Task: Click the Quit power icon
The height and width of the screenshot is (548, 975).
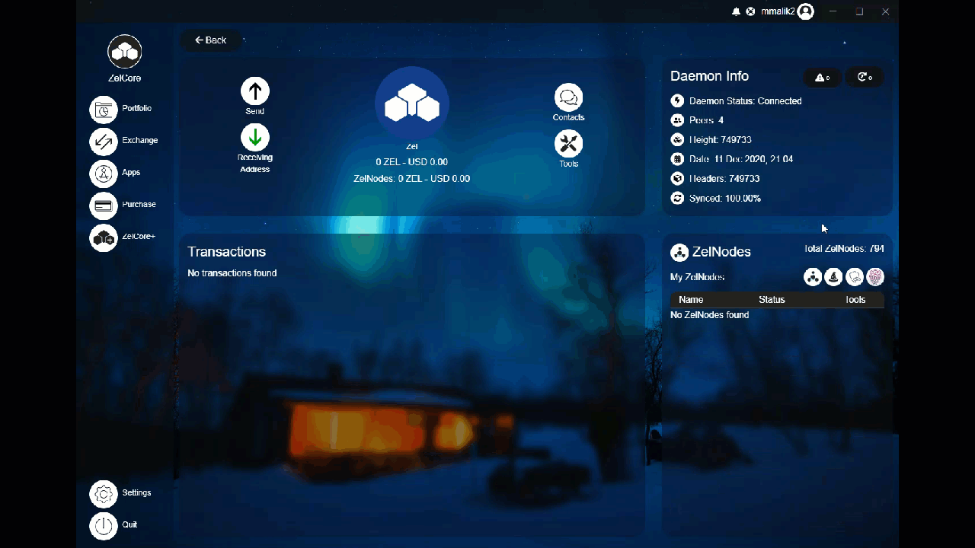Action: (104, 525)
